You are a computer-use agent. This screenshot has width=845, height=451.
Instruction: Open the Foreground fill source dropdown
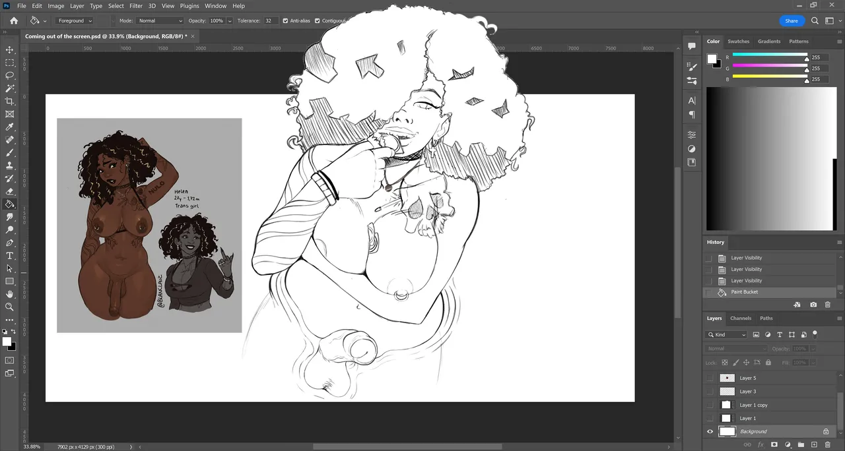click(74, 21)
